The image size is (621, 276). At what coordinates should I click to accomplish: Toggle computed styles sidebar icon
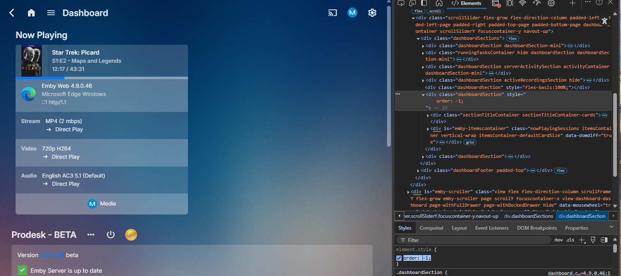[x=604, y=240]
